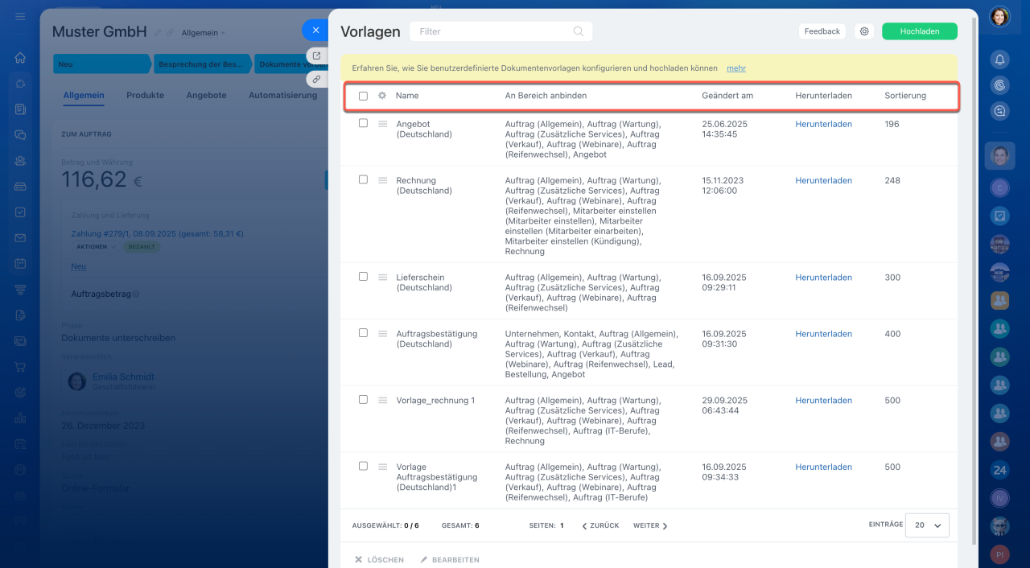
Task: Close the Vorlagen slider with the X
Action: (315, 31)
